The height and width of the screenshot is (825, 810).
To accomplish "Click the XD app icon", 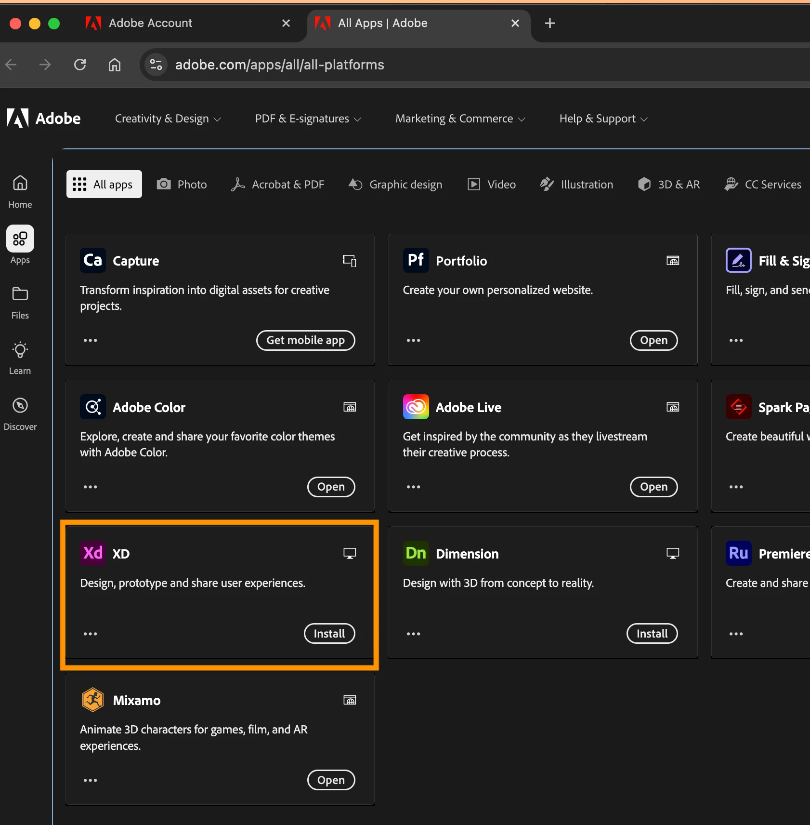I will tap(93, 553).
